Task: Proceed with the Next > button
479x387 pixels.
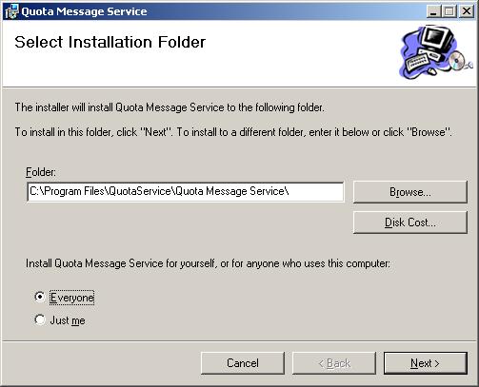Action: pyautogui.click(x=426, y=363)
